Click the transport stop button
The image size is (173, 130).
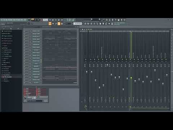[x=38, y=20]
